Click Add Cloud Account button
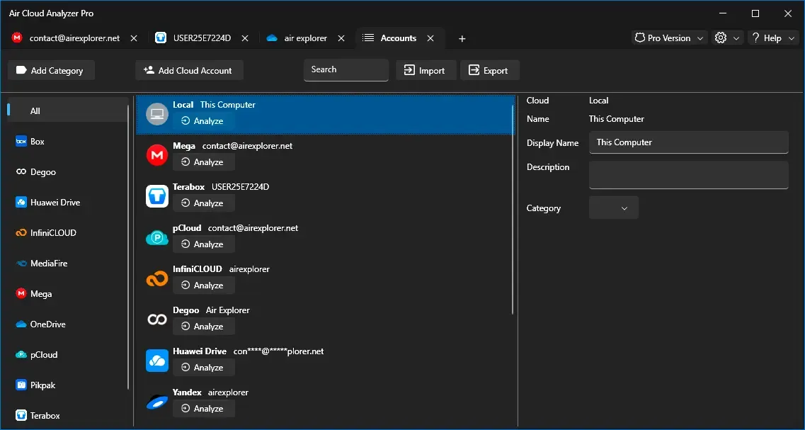The image size is (805, 430). (190, 70)
